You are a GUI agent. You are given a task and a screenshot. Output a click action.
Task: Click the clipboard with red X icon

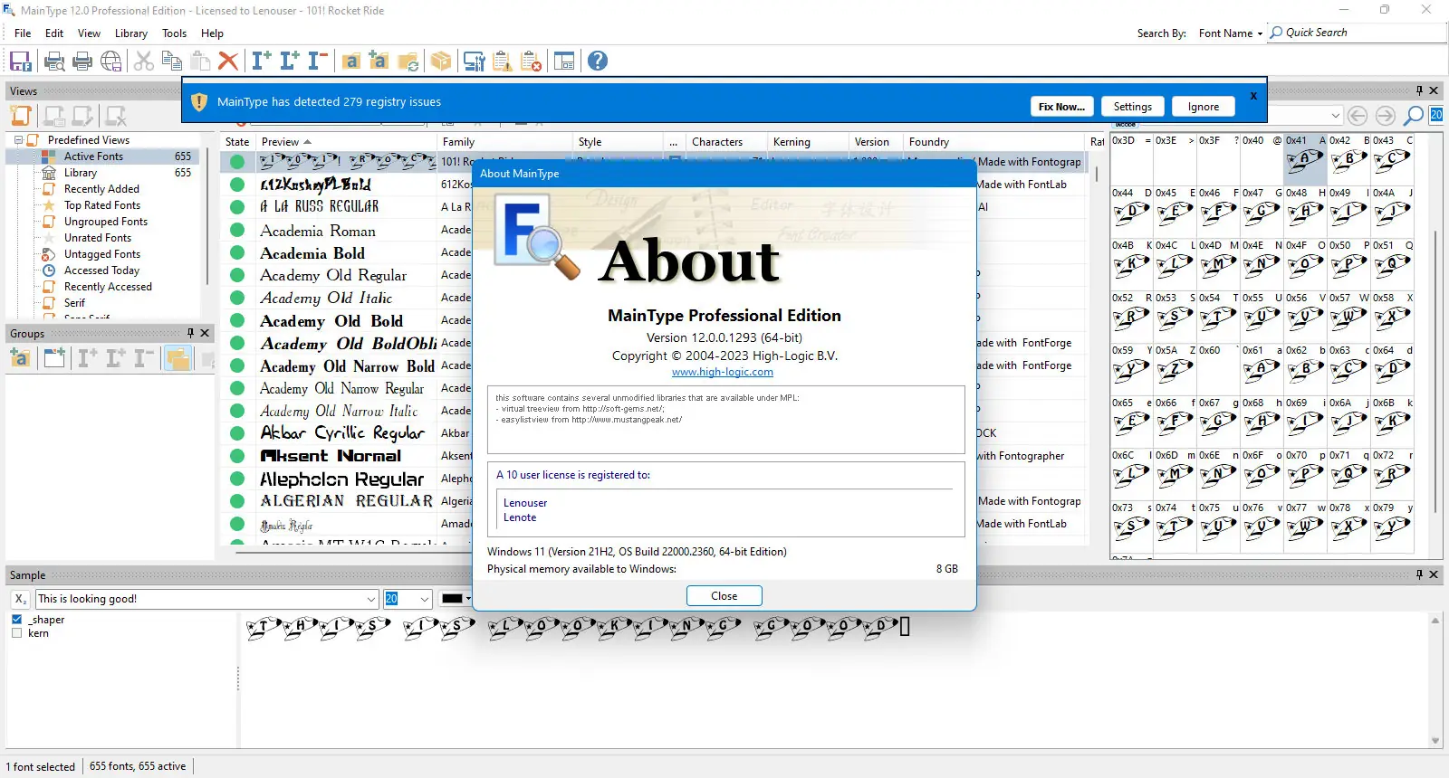532,62
